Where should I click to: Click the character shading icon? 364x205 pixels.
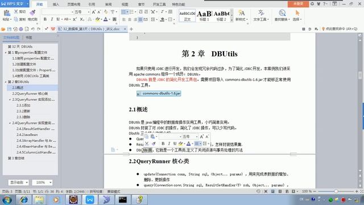click(x=114, y=19)
